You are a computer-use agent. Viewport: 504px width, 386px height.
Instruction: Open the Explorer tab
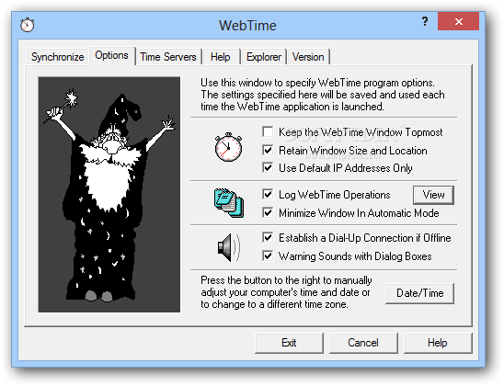tap(264, 57)
